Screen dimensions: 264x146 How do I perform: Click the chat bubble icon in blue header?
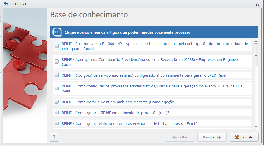pos(57,32)
